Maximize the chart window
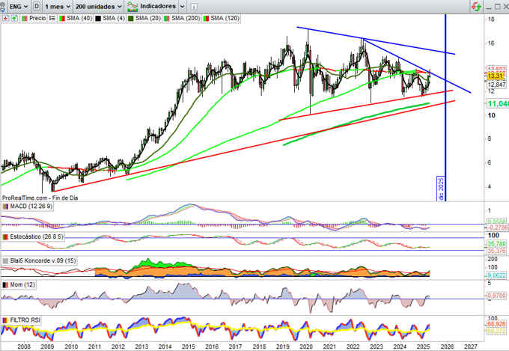The image size is (509, 351). pyautogui.click(x=497, y=7)
